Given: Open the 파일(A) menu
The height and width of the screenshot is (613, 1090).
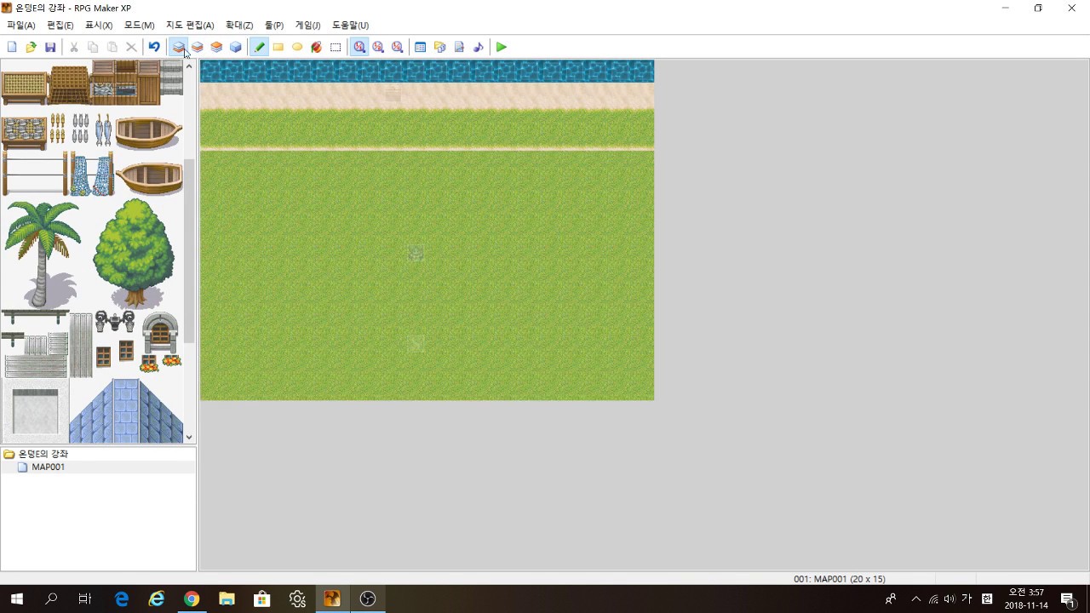Looking at the screenshot, I should click(x=21, y=26).
